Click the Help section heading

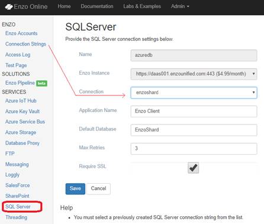coord(66,208)
